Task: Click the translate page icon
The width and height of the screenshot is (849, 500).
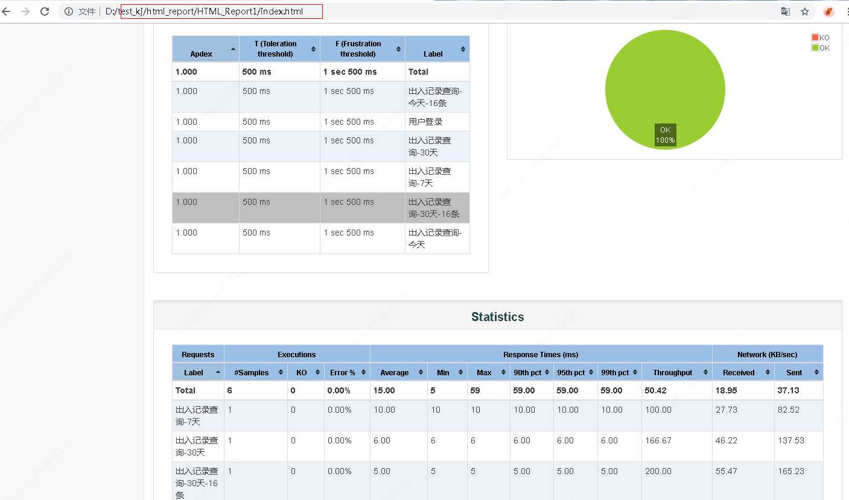Action: point(786,11)
